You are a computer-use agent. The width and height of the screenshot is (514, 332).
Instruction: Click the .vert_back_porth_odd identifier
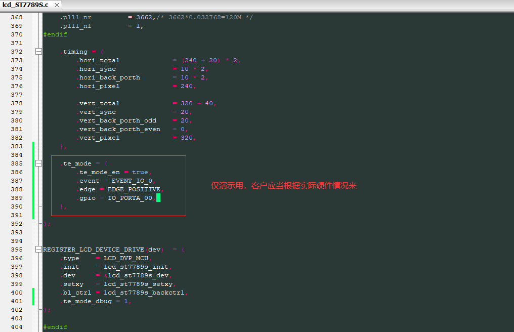click(x=116, y=120)
